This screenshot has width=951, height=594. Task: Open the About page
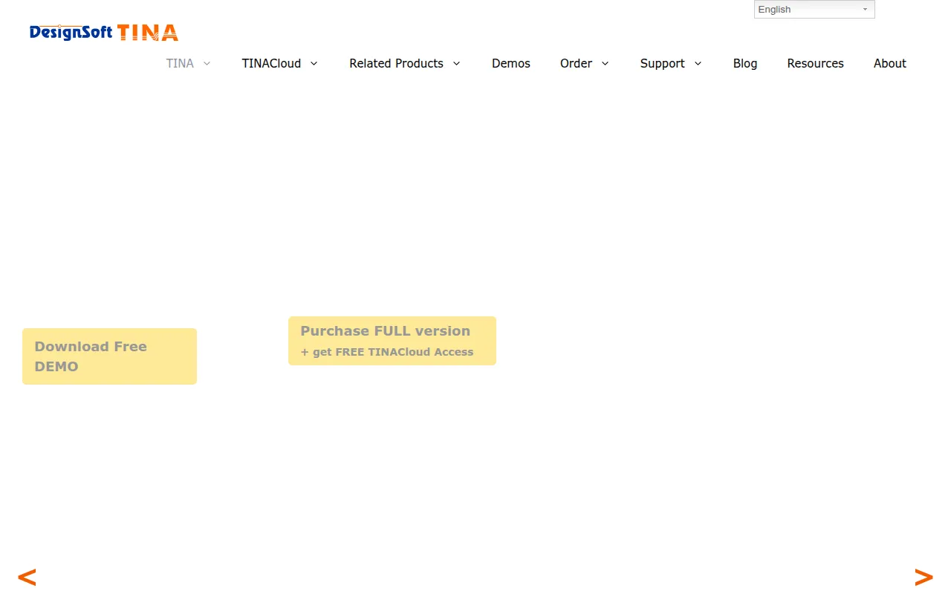tap(890, 64)
